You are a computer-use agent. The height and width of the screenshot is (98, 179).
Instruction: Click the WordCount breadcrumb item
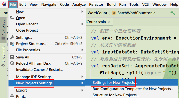[97, 13]
